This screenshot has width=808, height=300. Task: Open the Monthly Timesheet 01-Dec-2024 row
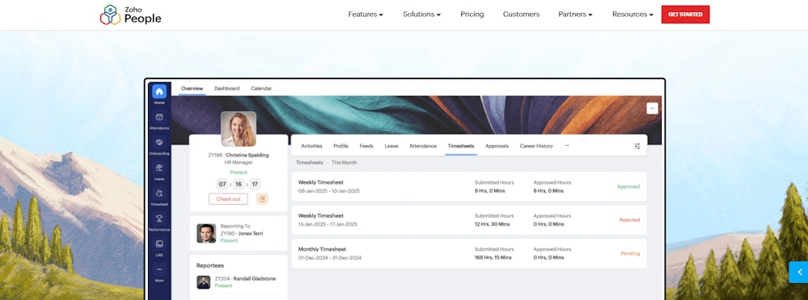pos(469,253)
